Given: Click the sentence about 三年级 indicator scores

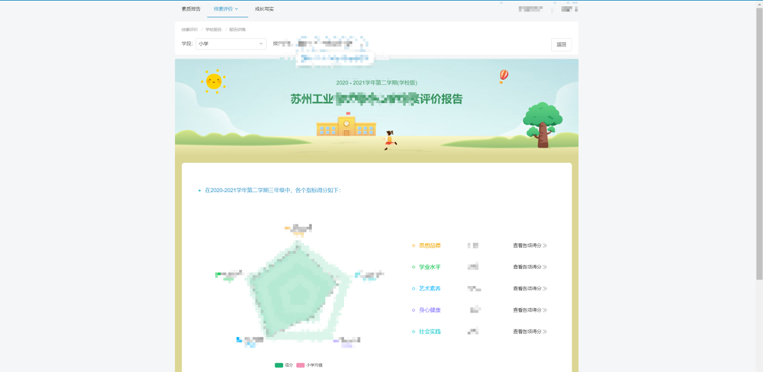Looking at the screenshot, I should [x=273, y=190].
